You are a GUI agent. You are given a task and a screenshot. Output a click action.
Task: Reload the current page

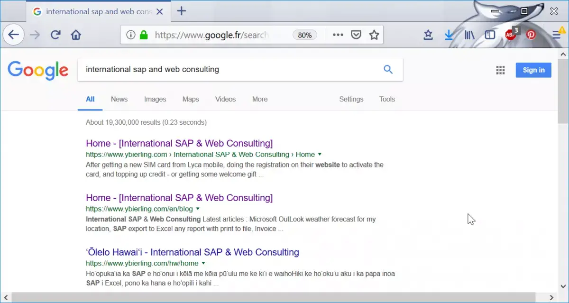click(x=55, y=35)
